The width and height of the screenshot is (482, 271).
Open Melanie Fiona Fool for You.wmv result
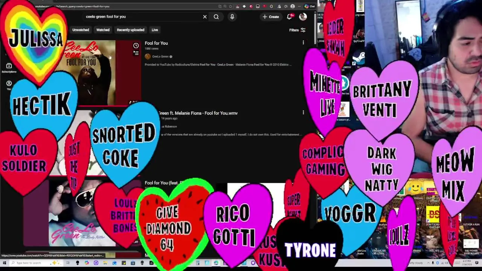click(198, 113)
